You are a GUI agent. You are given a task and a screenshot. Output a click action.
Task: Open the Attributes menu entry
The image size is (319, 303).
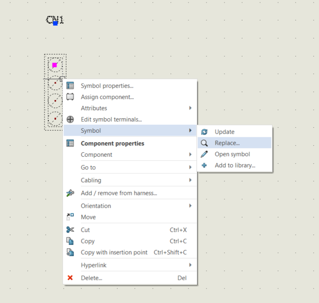pyautogui.click(x=130, y=108)
